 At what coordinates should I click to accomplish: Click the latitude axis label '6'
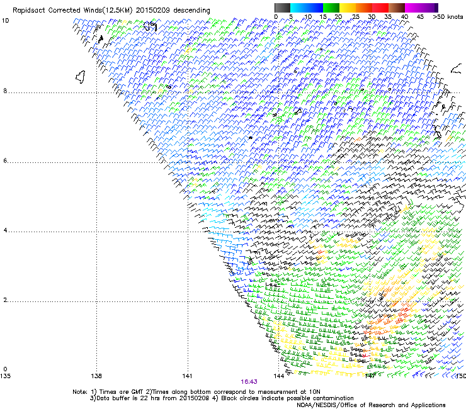[x=5, y=160]
